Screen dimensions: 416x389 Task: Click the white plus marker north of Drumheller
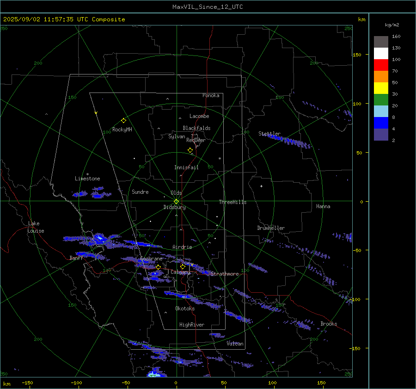(261, 186)
